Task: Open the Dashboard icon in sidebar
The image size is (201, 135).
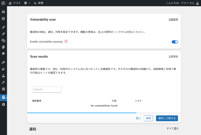Action: (x=3, y=12)
